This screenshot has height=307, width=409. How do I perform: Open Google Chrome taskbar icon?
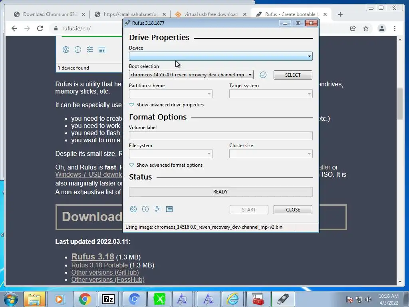coord(85,299)
